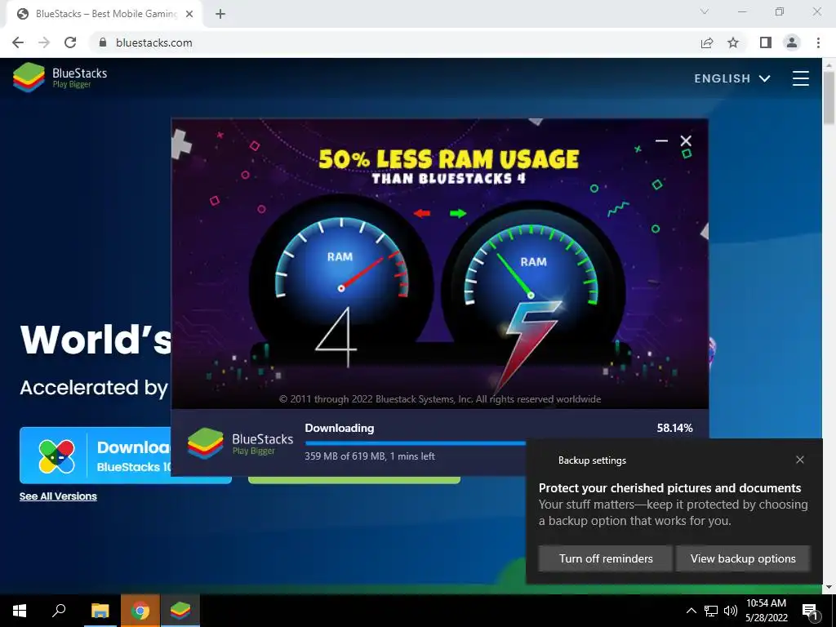Close the BlueStacks browser tab
The image size is (836, 627).
click(x=189, y=14)
